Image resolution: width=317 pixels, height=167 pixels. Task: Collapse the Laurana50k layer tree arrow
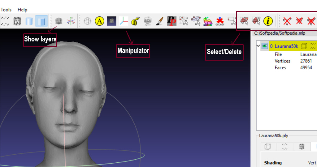coord(258,46)
